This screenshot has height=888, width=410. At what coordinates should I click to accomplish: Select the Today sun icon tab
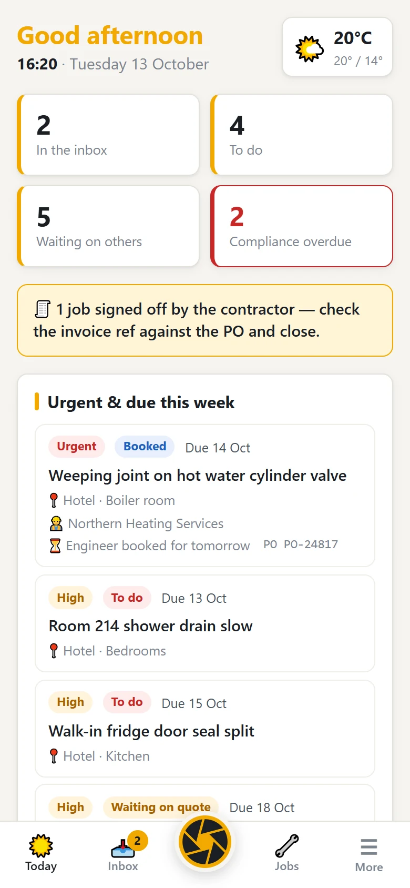[x=41, y=852]
